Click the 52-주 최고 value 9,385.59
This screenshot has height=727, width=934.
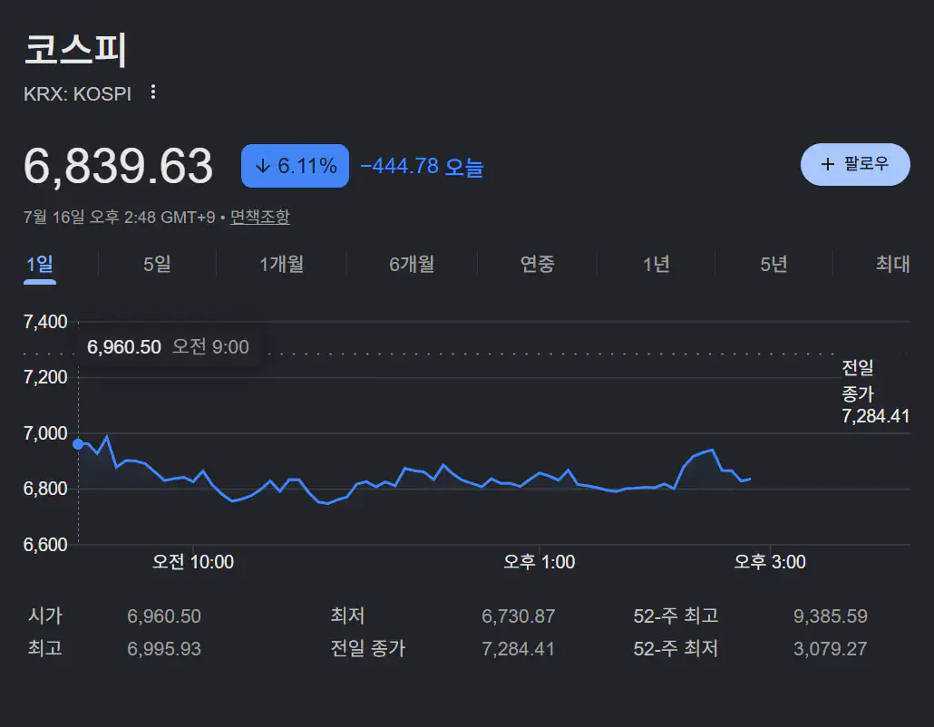coord(831,616)
